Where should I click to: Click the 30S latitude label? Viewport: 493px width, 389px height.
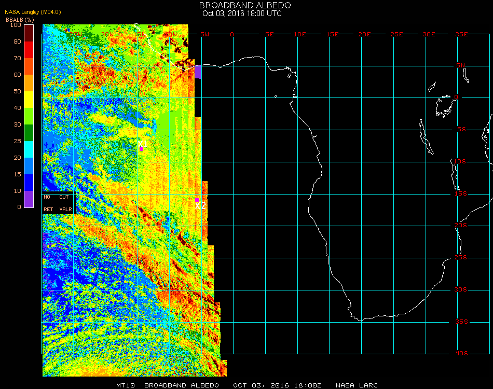click(x=461, y=289)
